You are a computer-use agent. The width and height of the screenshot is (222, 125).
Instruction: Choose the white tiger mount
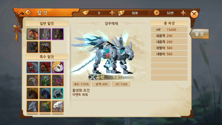tap(58, 107)
